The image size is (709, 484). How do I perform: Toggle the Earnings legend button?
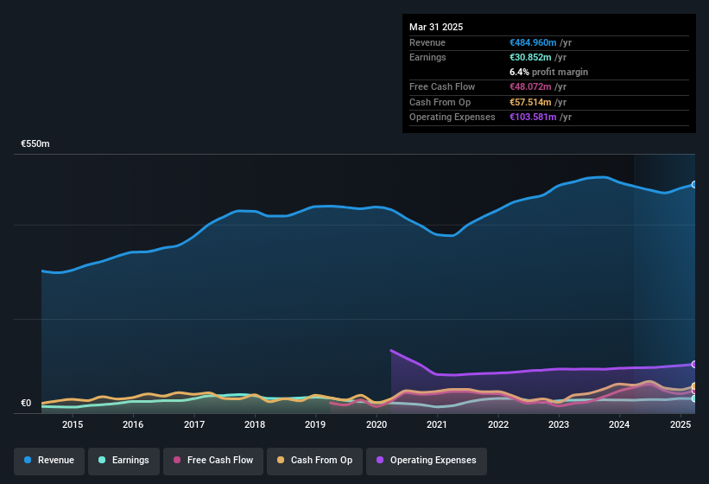coord(123,461)
